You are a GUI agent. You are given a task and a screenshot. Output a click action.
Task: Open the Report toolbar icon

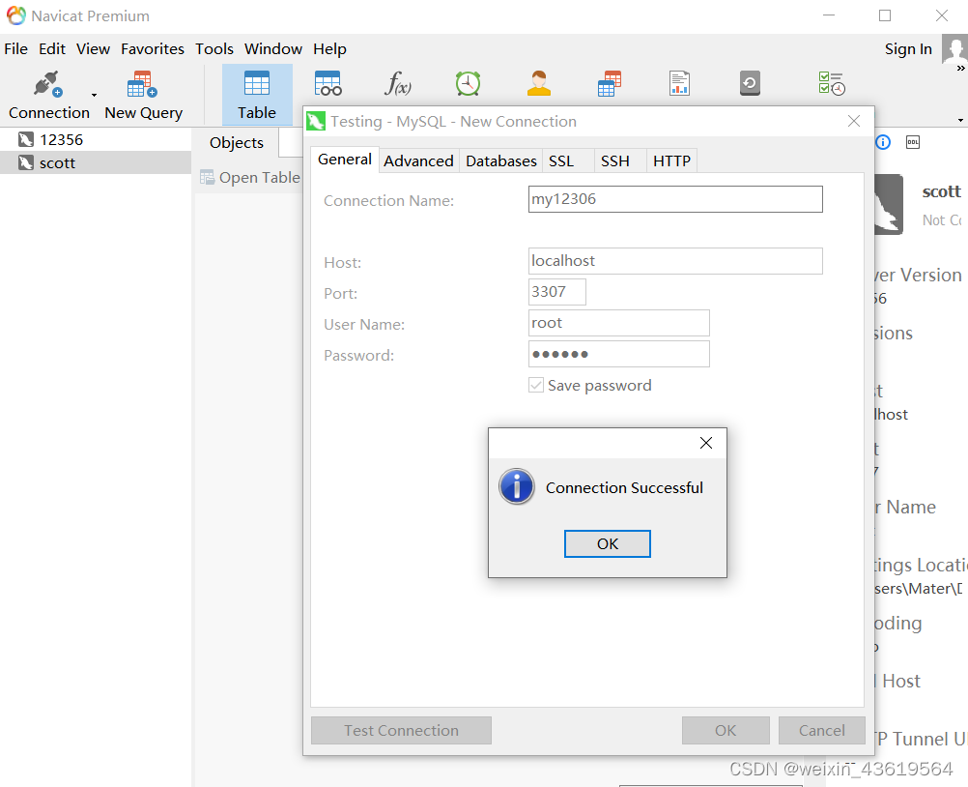click(x=679, y=83)
